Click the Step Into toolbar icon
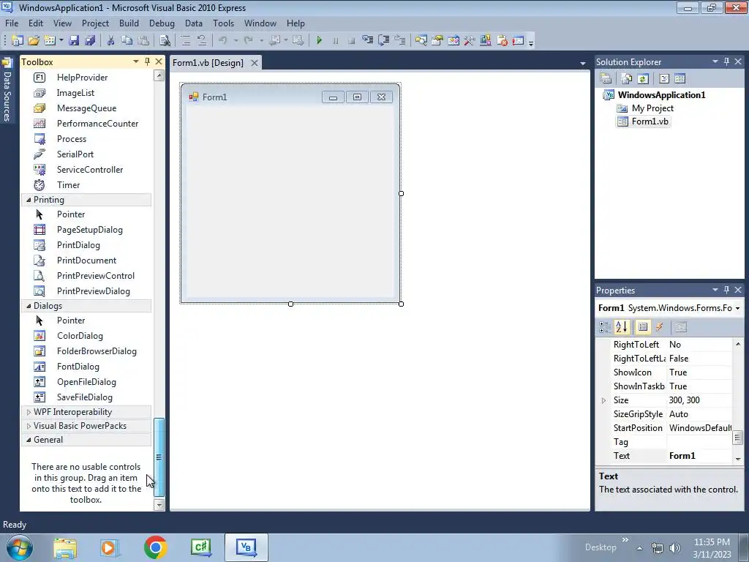This screenshot has height=562, width=749. coord(367,41)
